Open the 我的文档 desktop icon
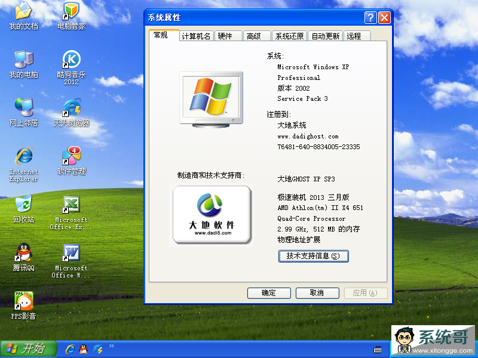This screenshot has height=358, width=478. click(23, 16)
